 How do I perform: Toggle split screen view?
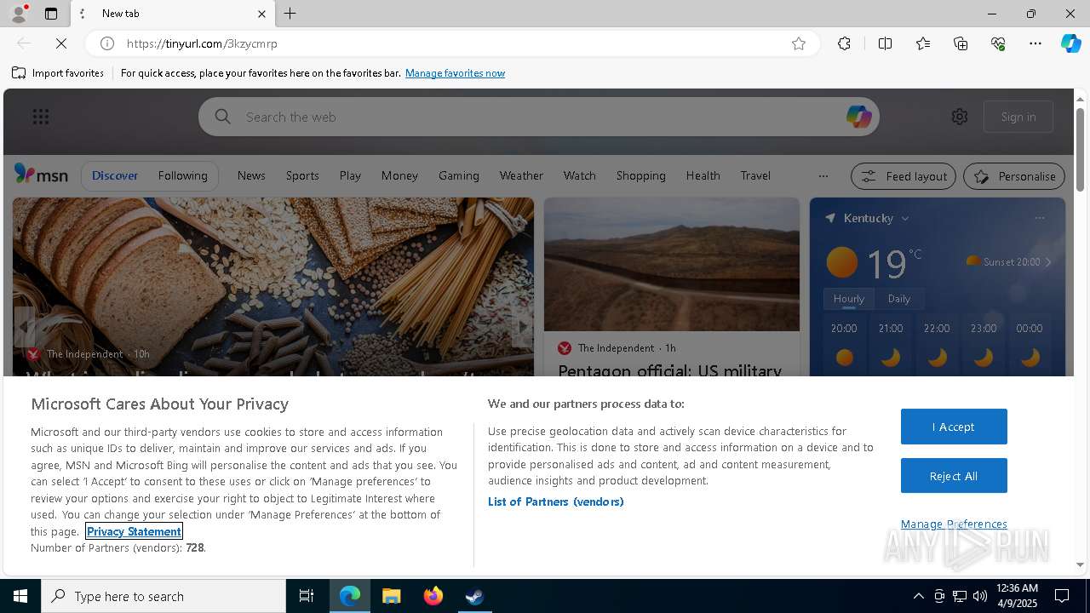pos(885,43)
